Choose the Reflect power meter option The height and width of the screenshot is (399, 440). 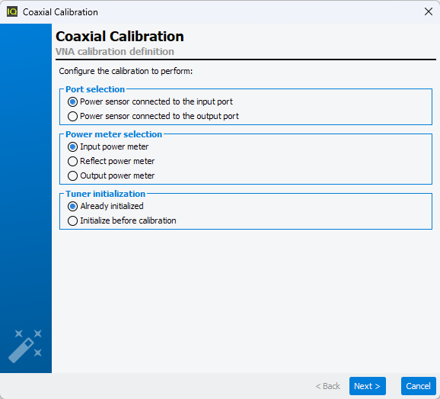click(111, 161)
